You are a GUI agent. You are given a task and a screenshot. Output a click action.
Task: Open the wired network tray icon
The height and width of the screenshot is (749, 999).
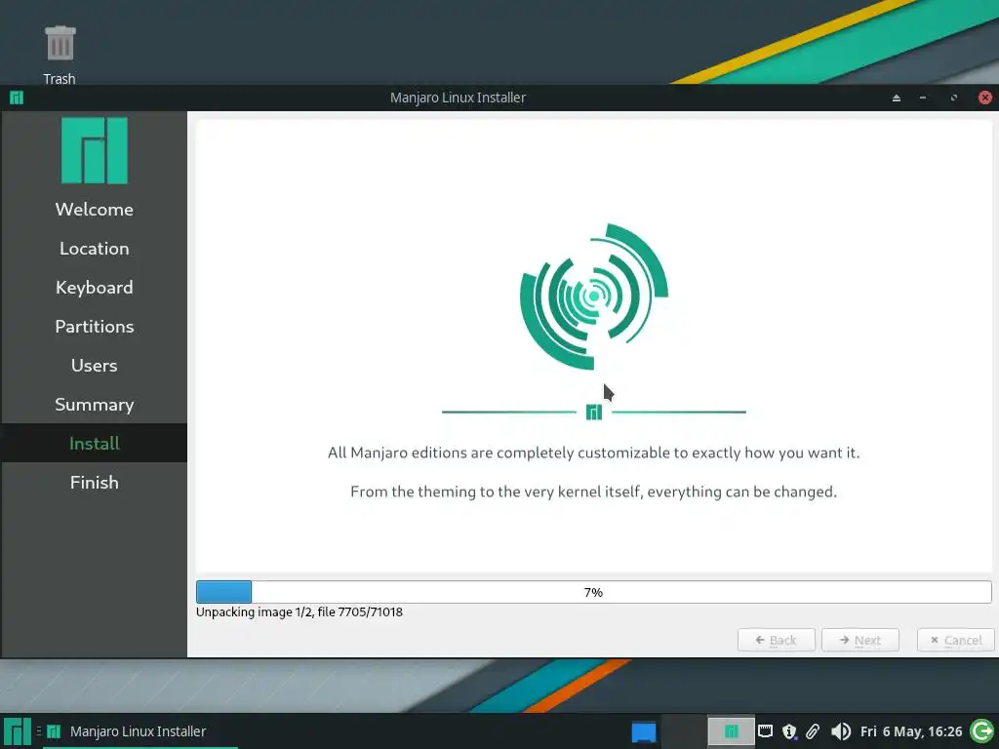click(x=765, y=731)
